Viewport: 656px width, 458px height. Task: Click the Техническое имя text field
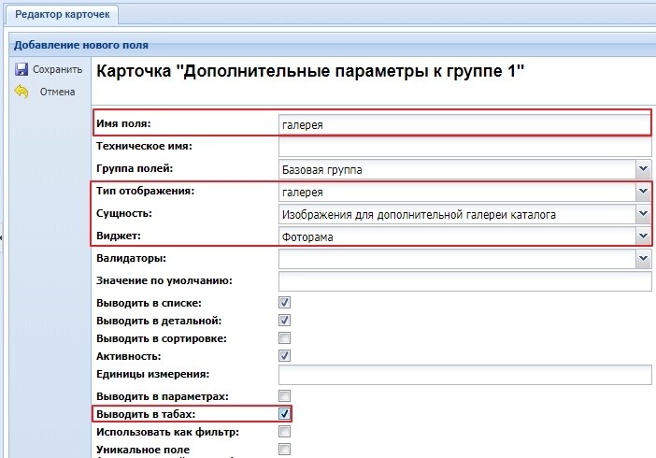(463, 146)
